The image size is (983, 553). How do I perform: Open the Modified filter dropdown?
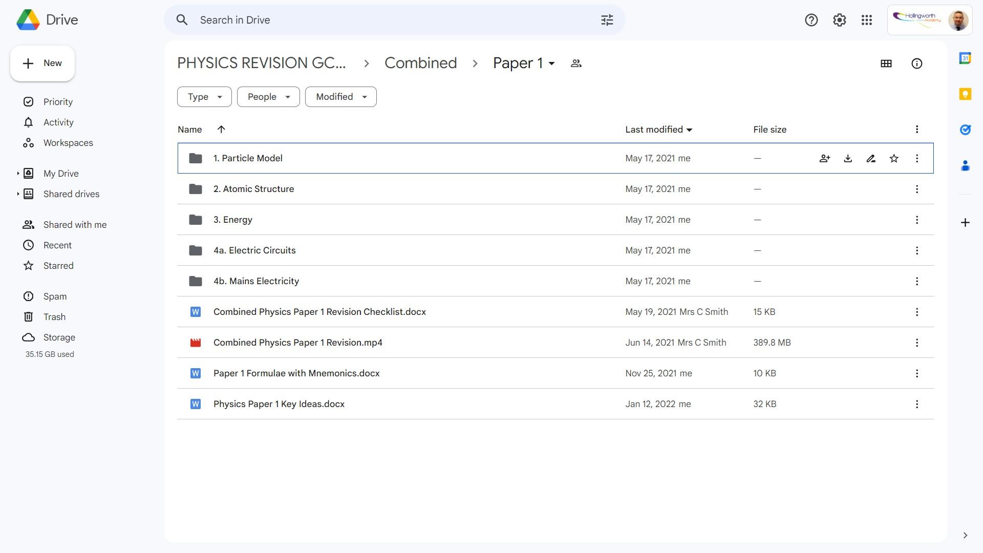click(x=340, y=97)
